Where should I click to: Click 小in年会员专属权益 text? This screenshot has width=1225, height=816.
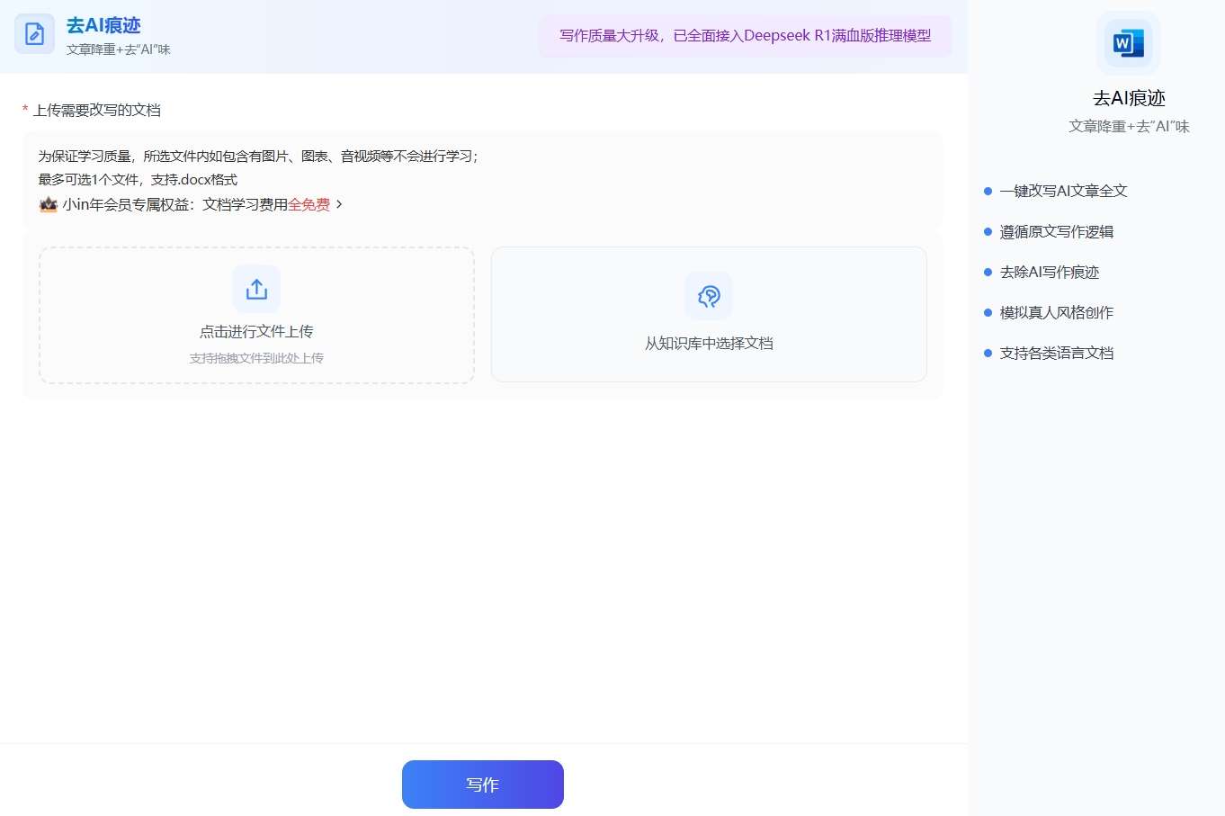point(126,204)
